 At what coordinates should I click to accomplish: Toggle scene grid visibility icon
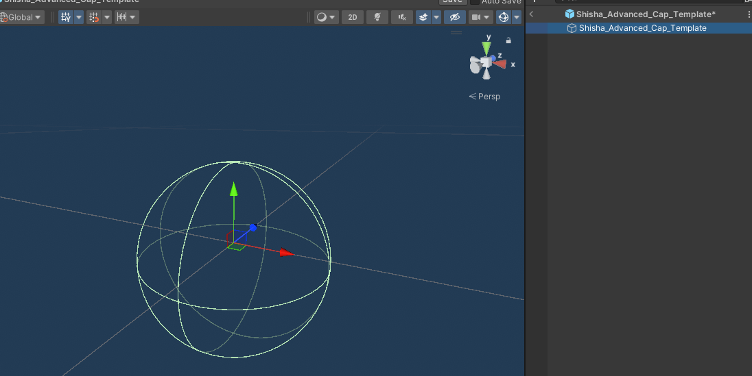coord(66,17)
